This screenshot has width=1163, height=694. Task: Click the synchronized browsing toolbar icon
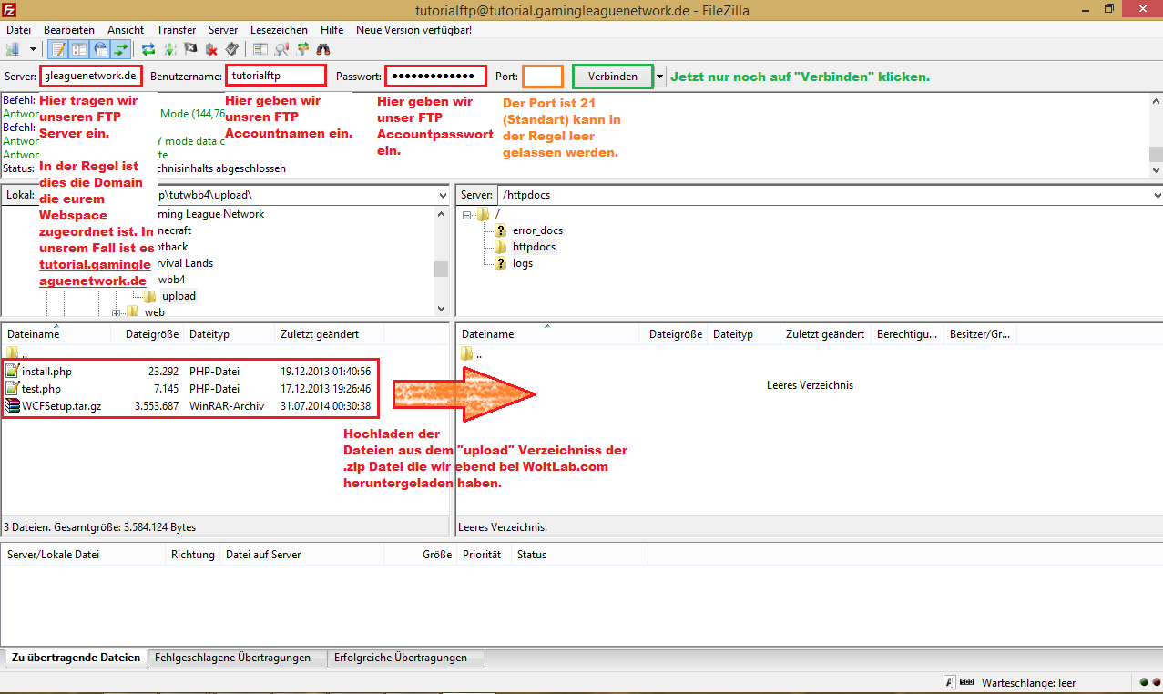pyautogui.click(x=302, y=49)
